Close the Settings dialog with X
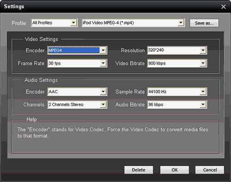231x182 pixels. tap(224, 6)
